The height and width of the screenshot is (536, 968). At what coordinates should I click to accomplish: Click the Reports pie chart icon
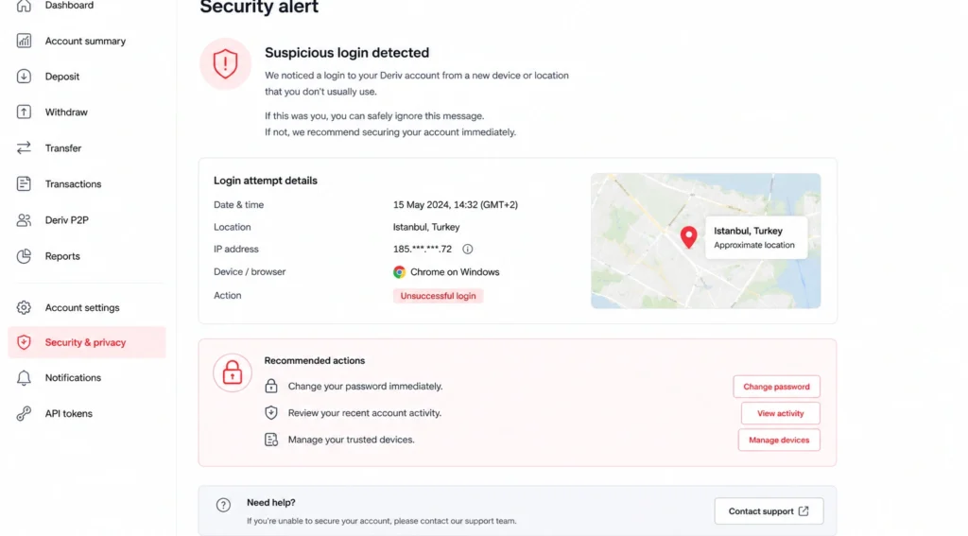(24, 255)
